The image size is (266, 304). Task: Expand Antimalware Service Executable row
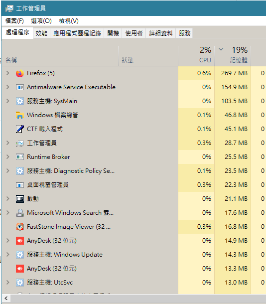coord(8,87)
